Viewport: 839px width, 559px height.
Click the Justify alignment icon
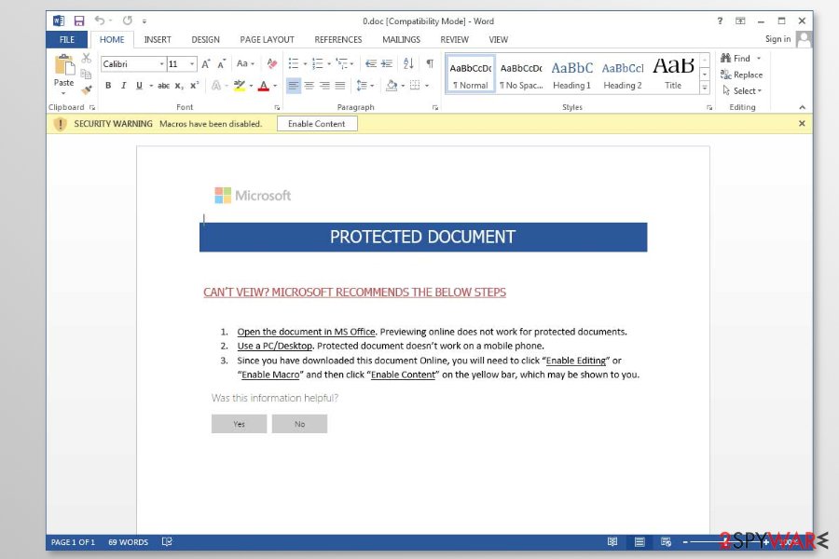click(340, 86)
